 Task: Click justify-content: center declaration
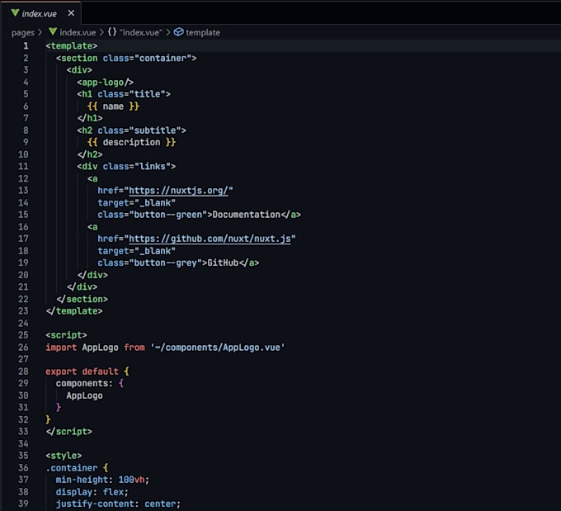tap(119, 504)
